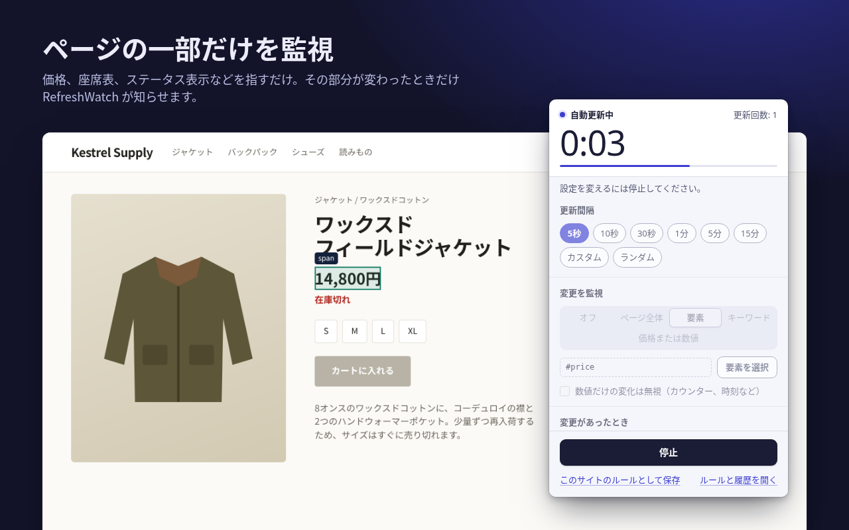Choose the 30秒 interval option
Viewport: 849px width, 530px height.
pos(647,233)
